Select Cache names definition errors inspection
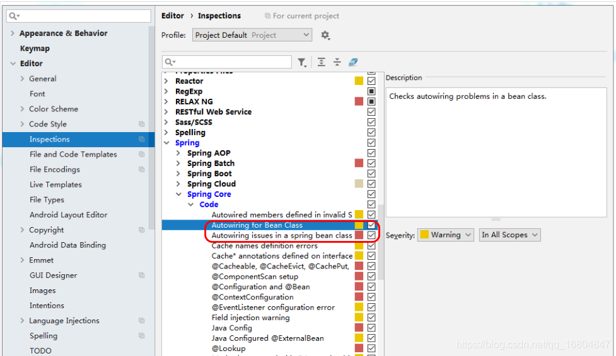 (264, 245)
